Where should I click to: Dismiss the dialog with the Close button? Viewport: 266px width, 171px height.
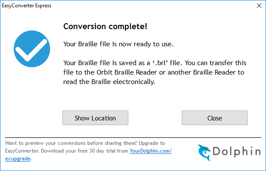[215, 118]
